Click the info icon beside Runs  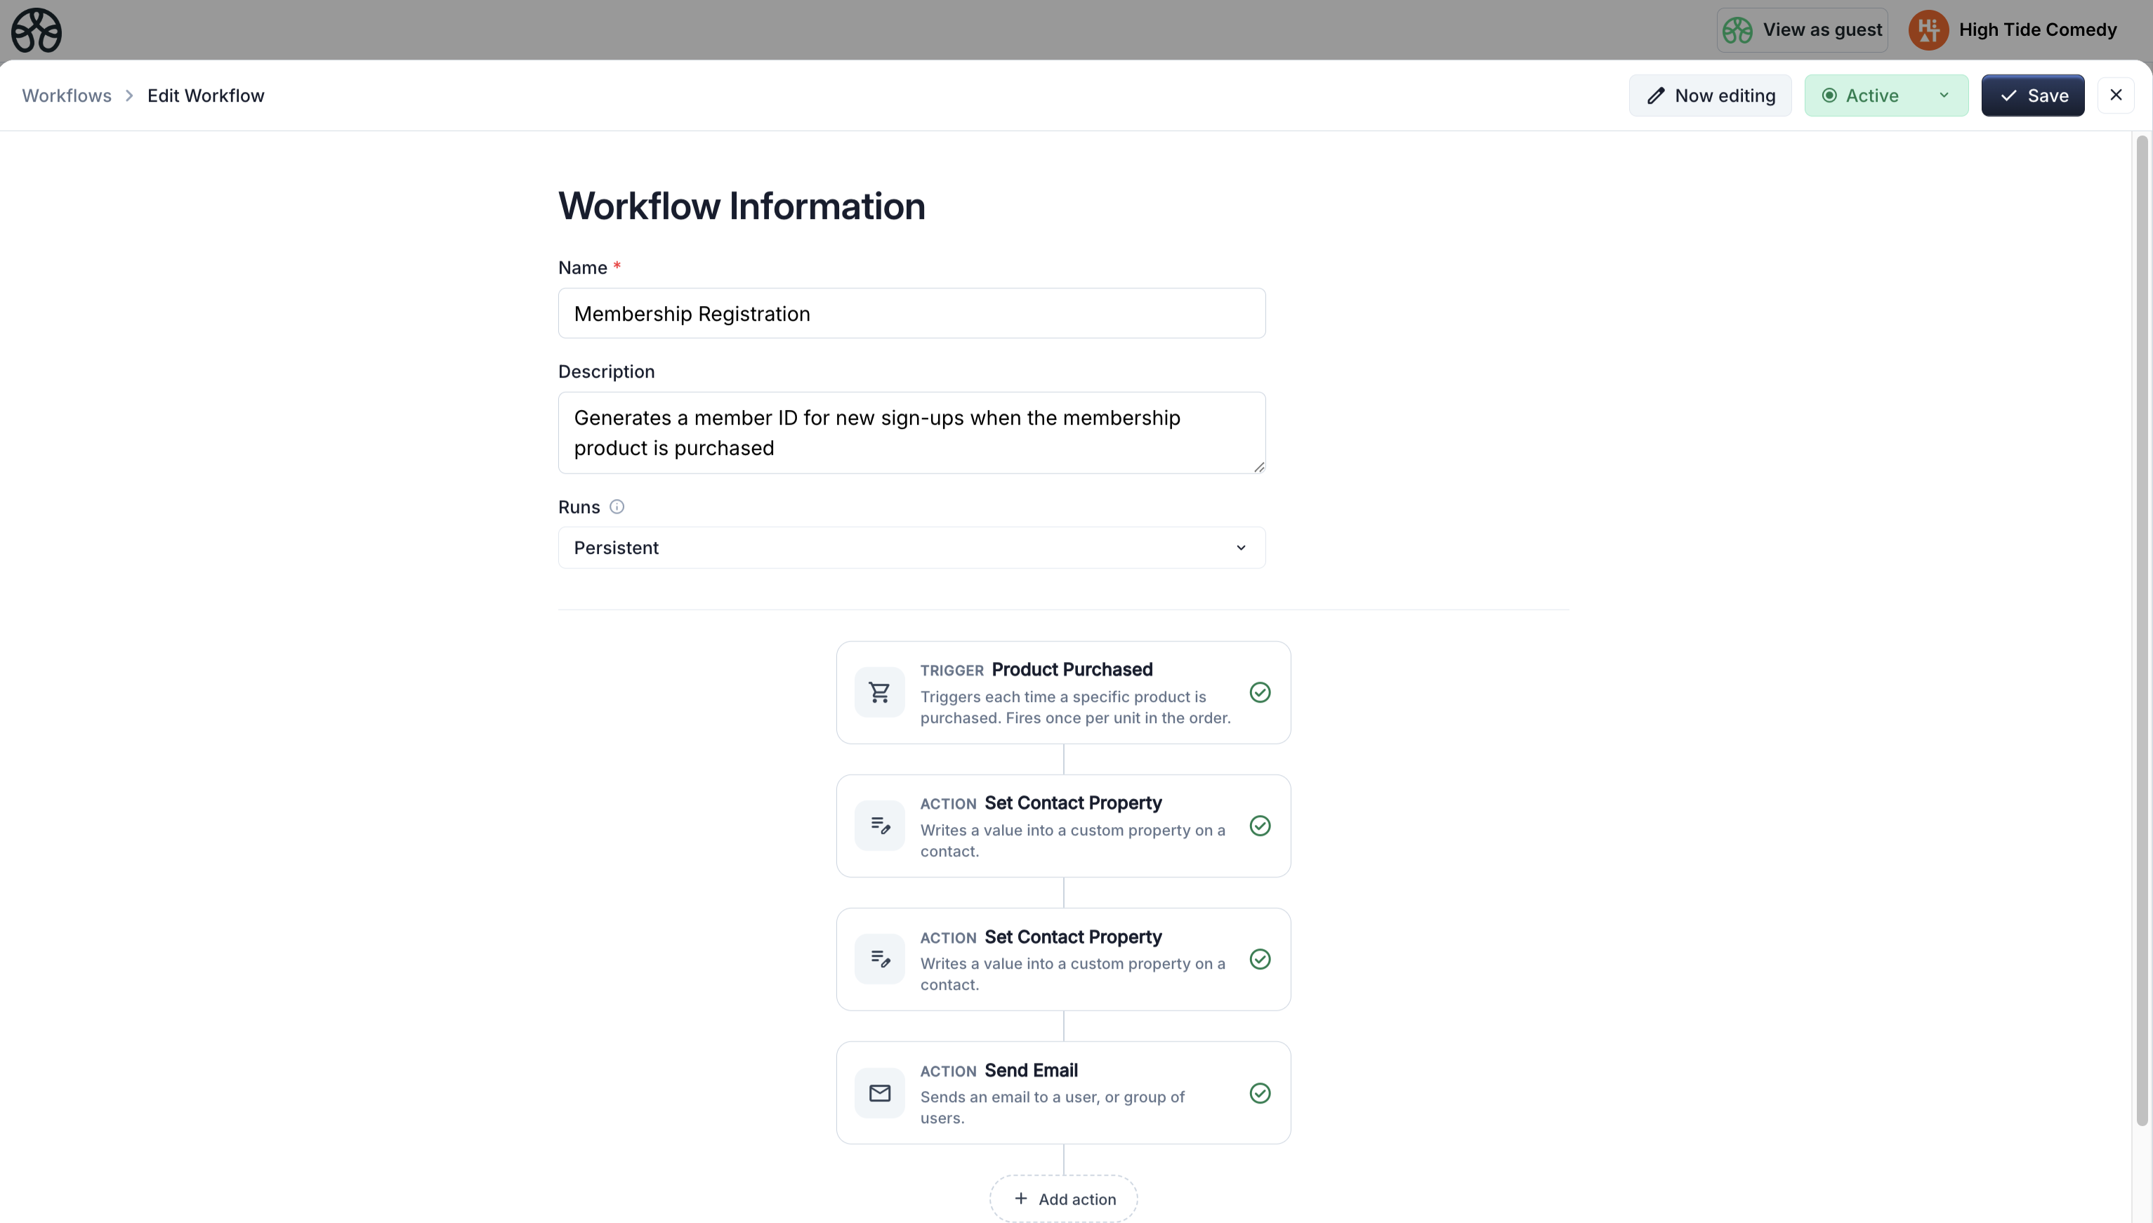[617, 506]
